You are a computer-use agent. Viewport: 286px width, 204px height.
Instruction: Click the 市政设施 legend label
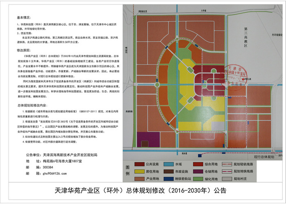point(181,171)
